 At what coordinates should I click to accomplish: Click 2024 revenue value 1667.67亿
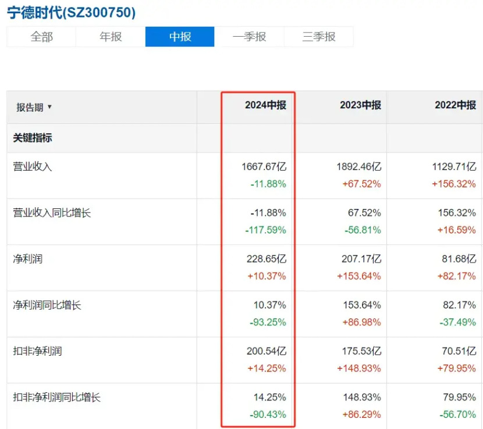pyautogui.click(x=264, y=167)
